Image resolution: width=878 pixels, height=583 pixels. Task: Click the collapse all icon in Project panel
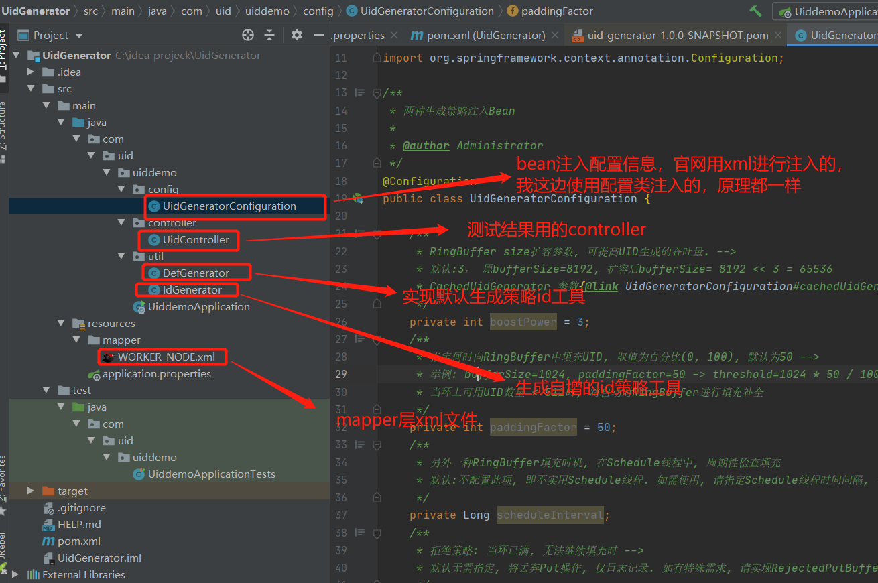click(269, 35)
